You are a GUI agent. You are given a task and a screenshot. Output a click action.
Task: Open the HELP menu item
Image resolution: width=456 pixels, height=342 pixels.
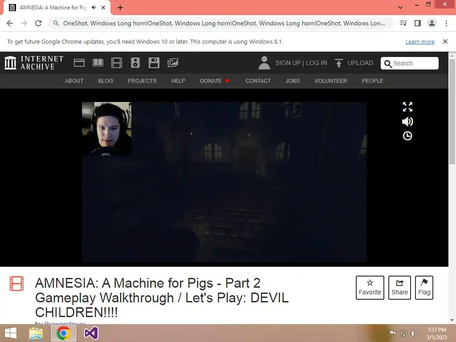coord(178,81)
